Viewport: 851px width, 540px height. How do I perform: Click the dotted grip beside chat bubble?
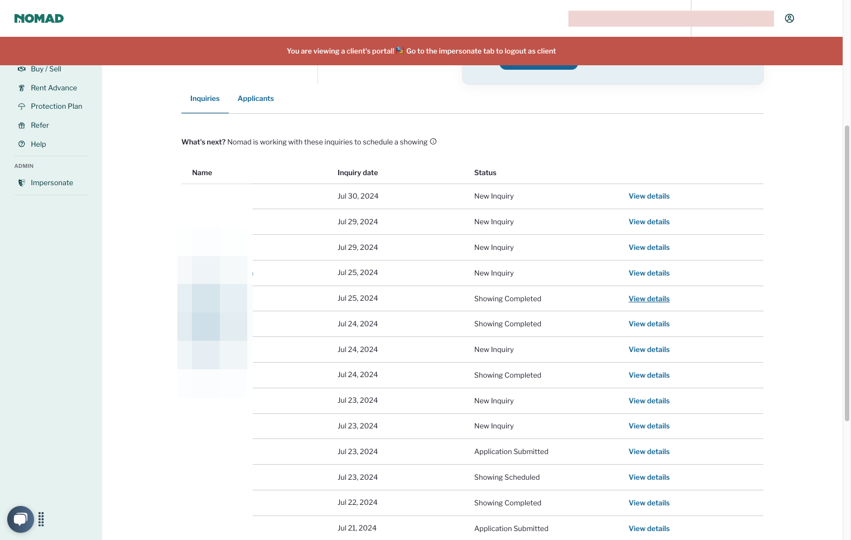click(41, 519)
